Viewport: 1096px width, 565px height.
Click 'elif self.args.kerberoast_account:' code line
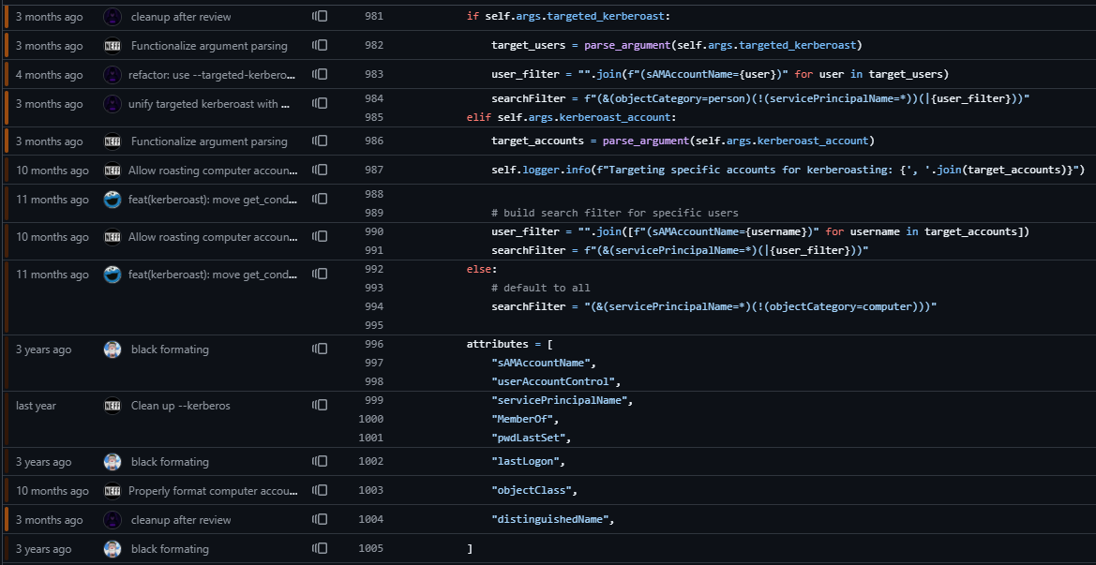point(572,117)
